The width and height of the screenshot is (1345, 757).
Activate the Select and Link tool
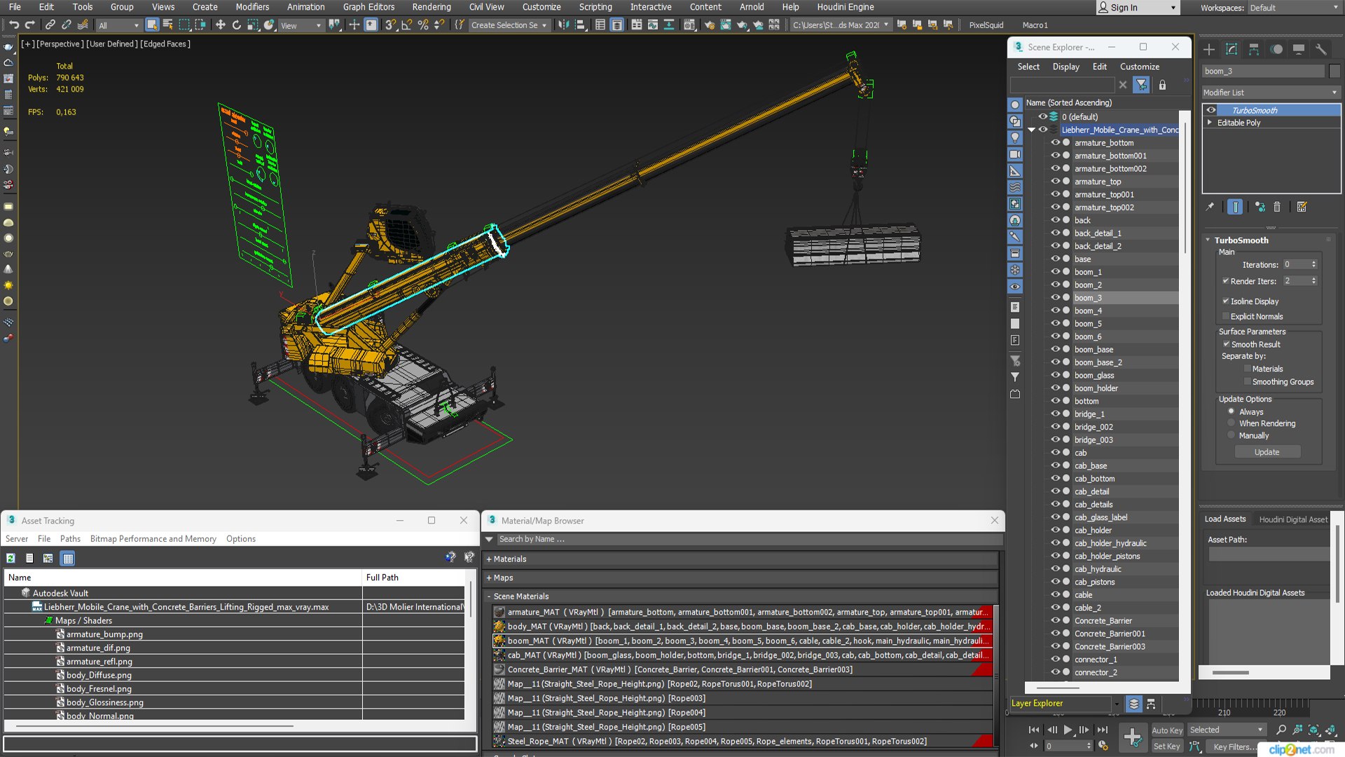click(50, 25)
